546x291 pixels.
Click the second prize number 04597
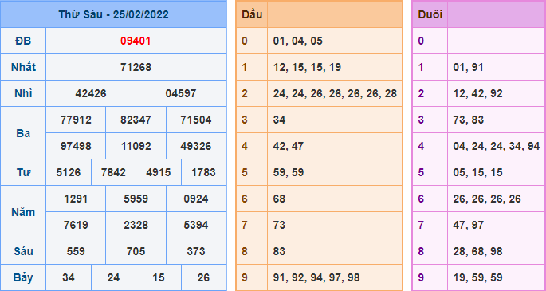pos(181,93)
